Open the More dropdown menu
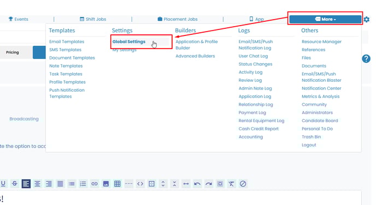This screenshot has width=376, height=205. [325, 19]
